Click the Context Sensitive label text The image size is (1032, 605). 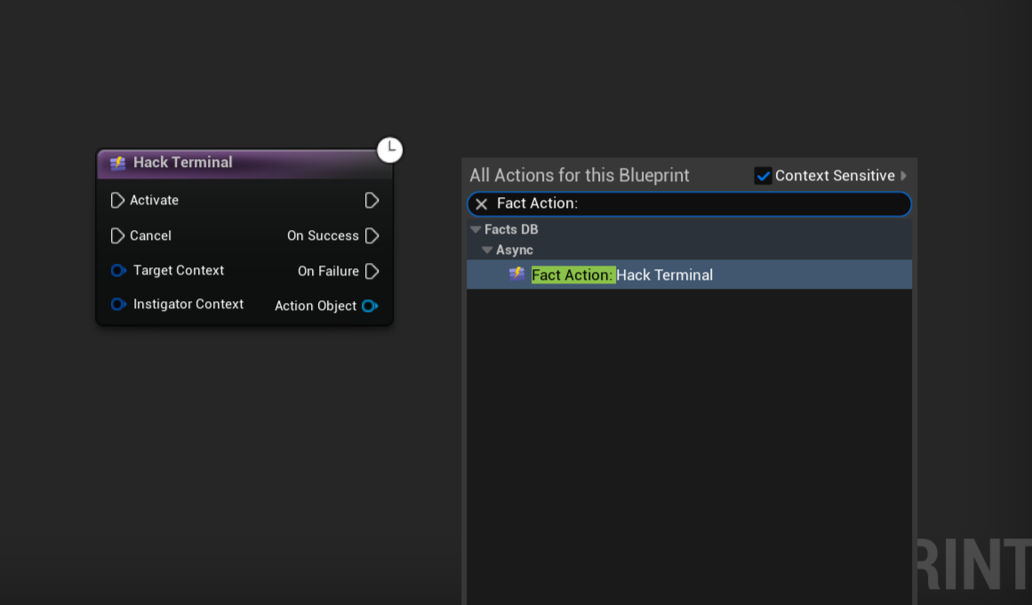pyautogui.click(x=835, y=176)
